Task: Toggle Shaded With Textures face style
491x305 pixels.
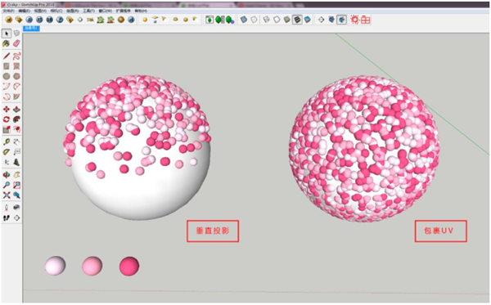Action: click(x=297, y=20)
